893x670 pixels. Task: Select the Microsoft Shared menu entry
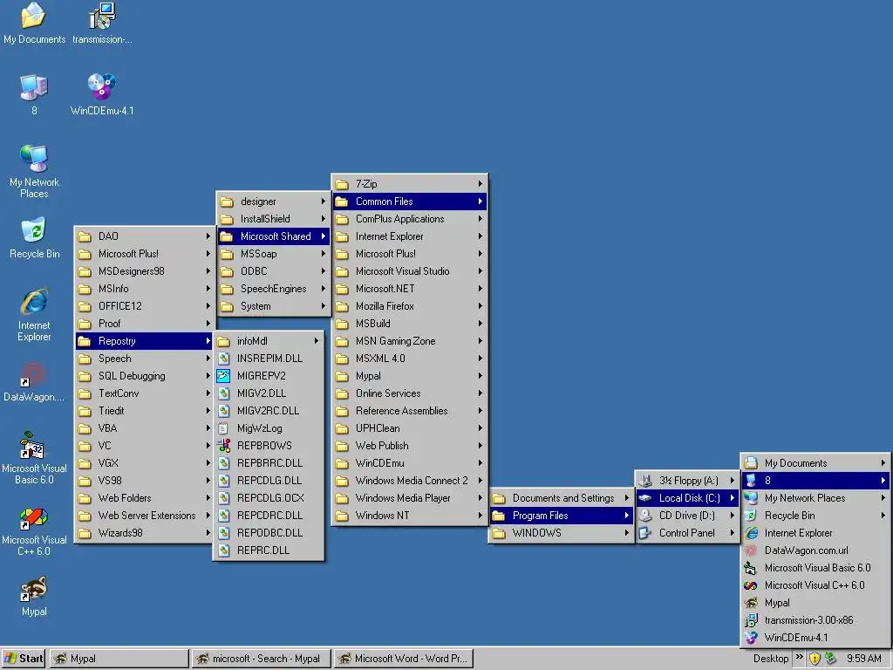click(x=273, y=236)
